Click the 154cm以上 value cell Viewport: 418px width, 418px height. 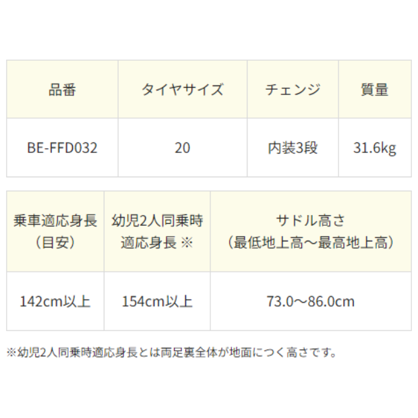tap(157, 301)
